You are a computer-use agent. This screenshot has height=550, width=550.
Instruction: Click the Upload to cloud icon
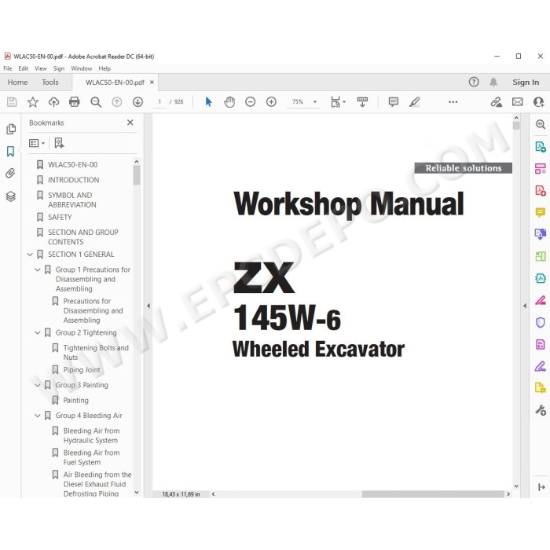pos(53,101)
